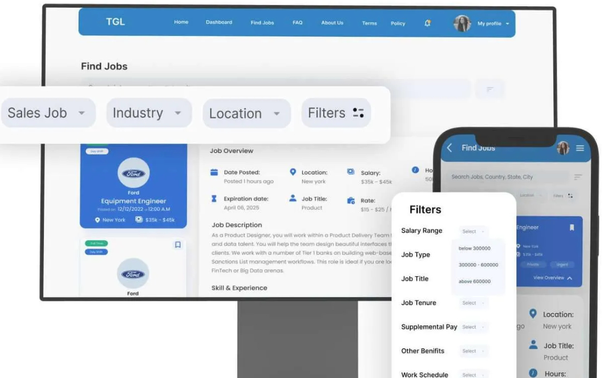The image size is (604, 378).
Task: Click the profile avatar in the desktop navbar
Action: coord(462,23)
